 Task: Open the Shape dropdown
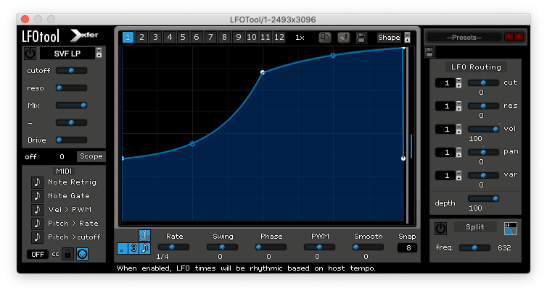tap(389, 37)
